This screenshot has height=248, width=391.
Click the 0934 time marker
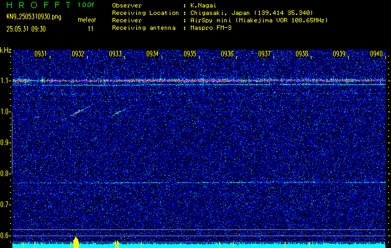click(x=152, y=54)
